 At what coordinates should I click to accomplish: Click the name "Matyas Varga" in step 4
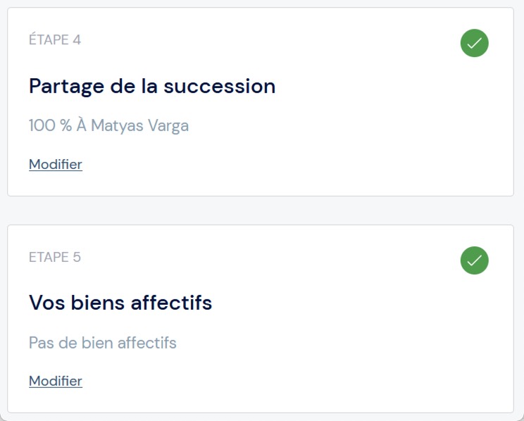(140, 126)
